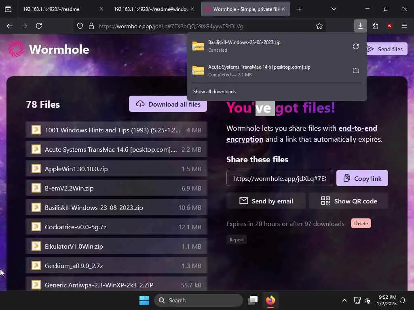Open Task View on the taskbar
Viewport: 414px width, 310px height.
(x=253, y=300)
